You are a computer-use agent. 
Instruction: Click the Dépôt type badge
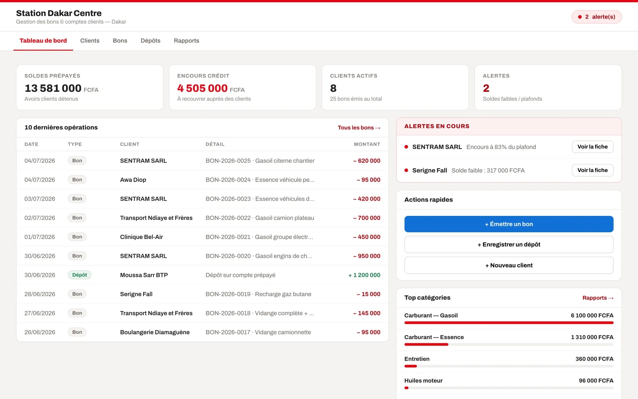[79, 275]
